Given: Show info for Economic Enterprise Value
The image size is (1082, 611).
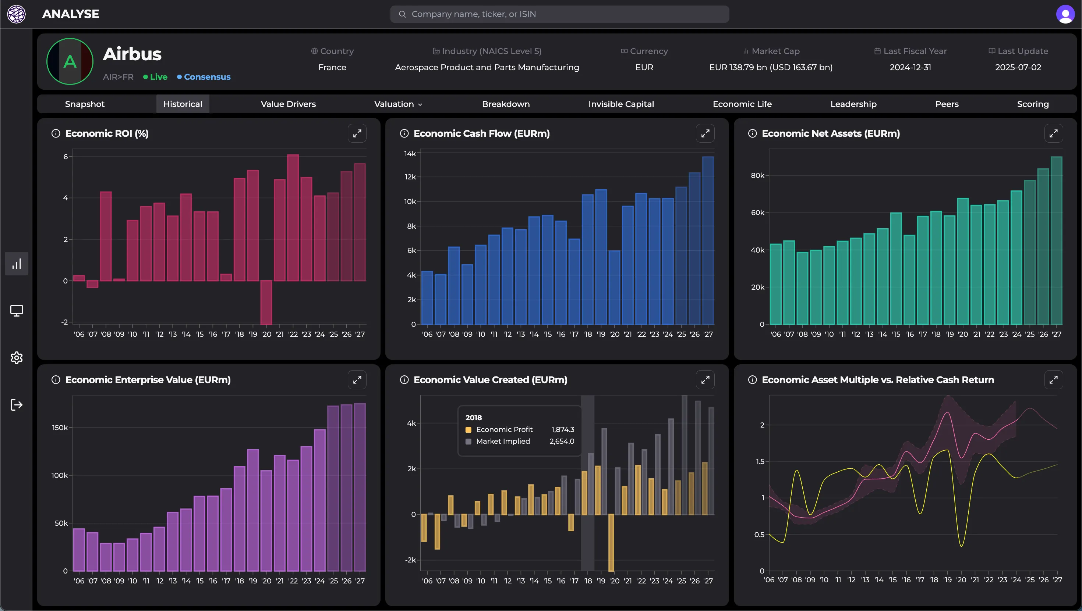Looking at the screenshot, I should [56, 380].
